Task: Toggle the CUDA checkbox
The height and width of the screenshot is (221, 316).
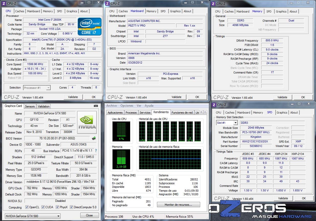Action: click(43, 207)
